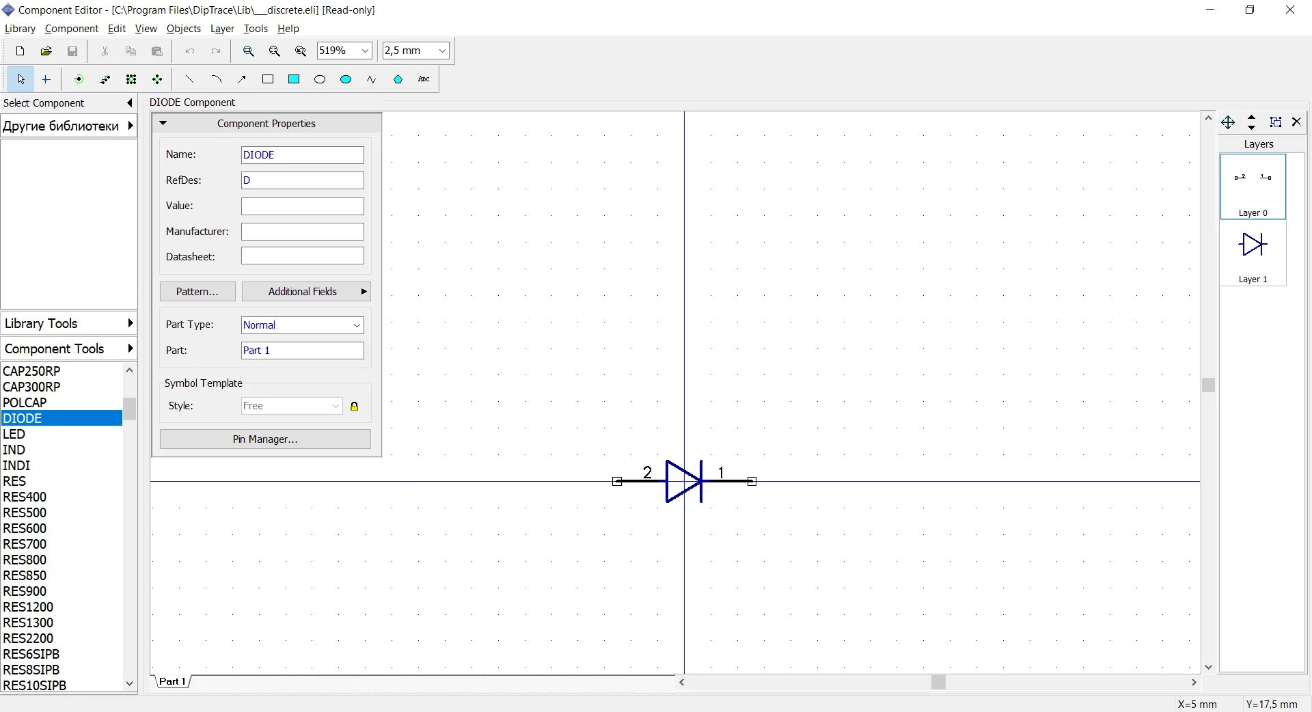The image size is (1312, 712).
Task: Click the Part field containing Part 1
Action: pos(302,351)
